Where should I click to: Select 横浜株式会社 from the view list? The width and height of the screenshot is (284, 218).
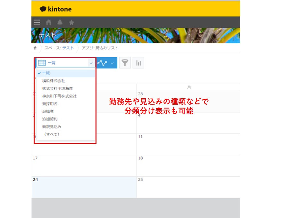(53, 81)
